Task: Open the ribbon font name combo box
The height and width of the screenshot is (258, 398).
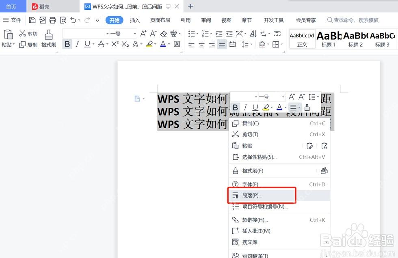Action: [x=86, y=33]
